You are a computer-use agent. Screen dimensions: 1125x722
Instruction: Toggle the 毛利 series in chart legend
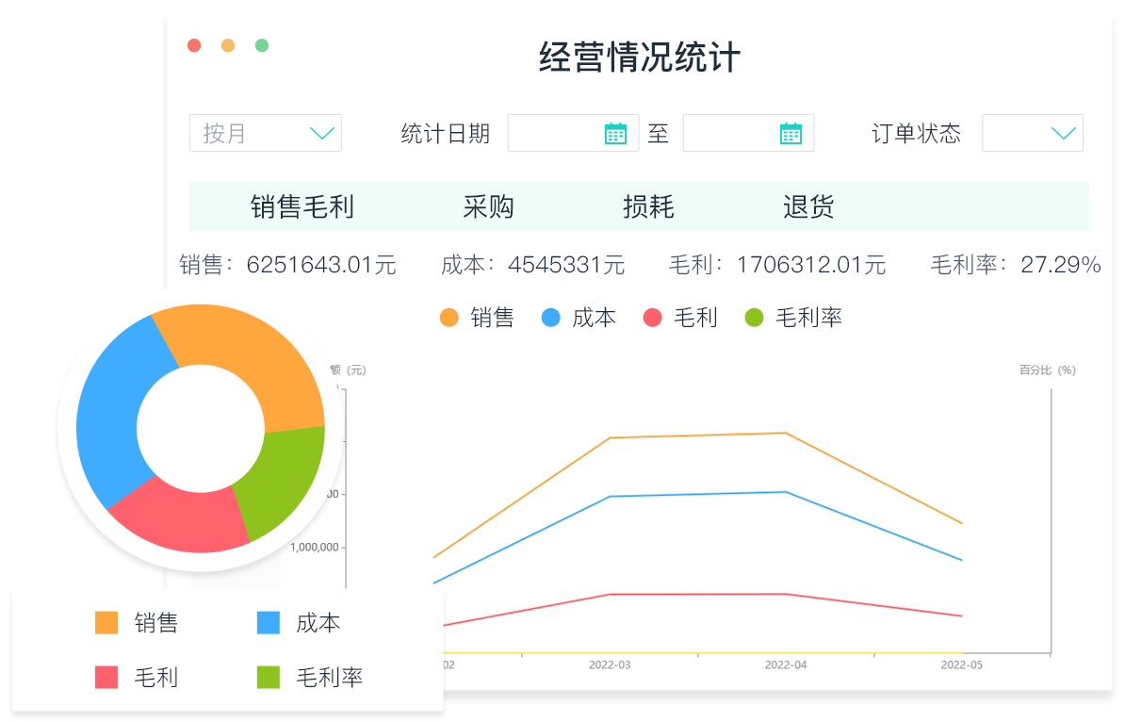pyautogui.click(x=680, y=319)
